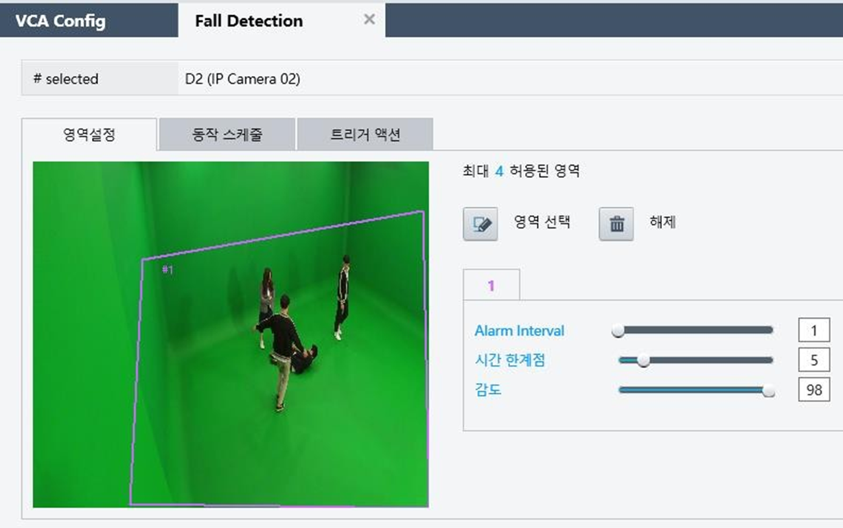This screenshot has width=843, height=528.
Task: Click the 감도 slider handle
Action: pos(769,391)
